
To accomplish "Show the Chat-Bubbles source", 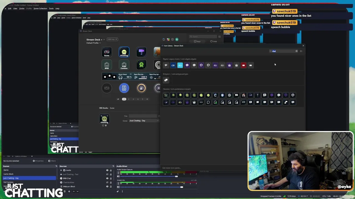I will pyautogui.click(x=107, y=182).
